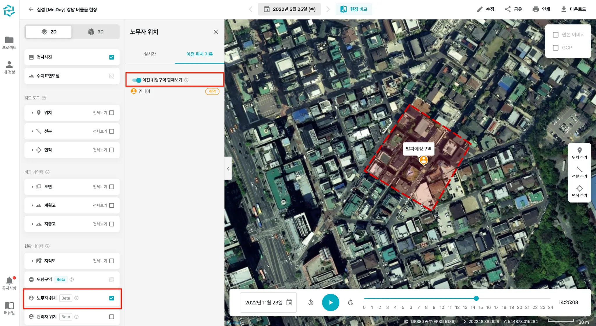Viewport: 596px width, 326px height.
Task: Expand the 도면 tree item
Action: 32,187
